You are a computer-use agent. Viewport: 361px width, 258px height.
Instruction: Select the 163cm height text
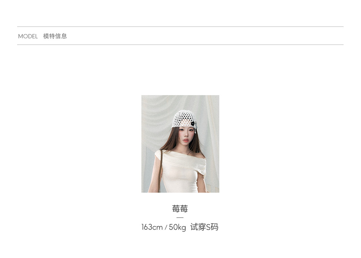click(152, 227)
